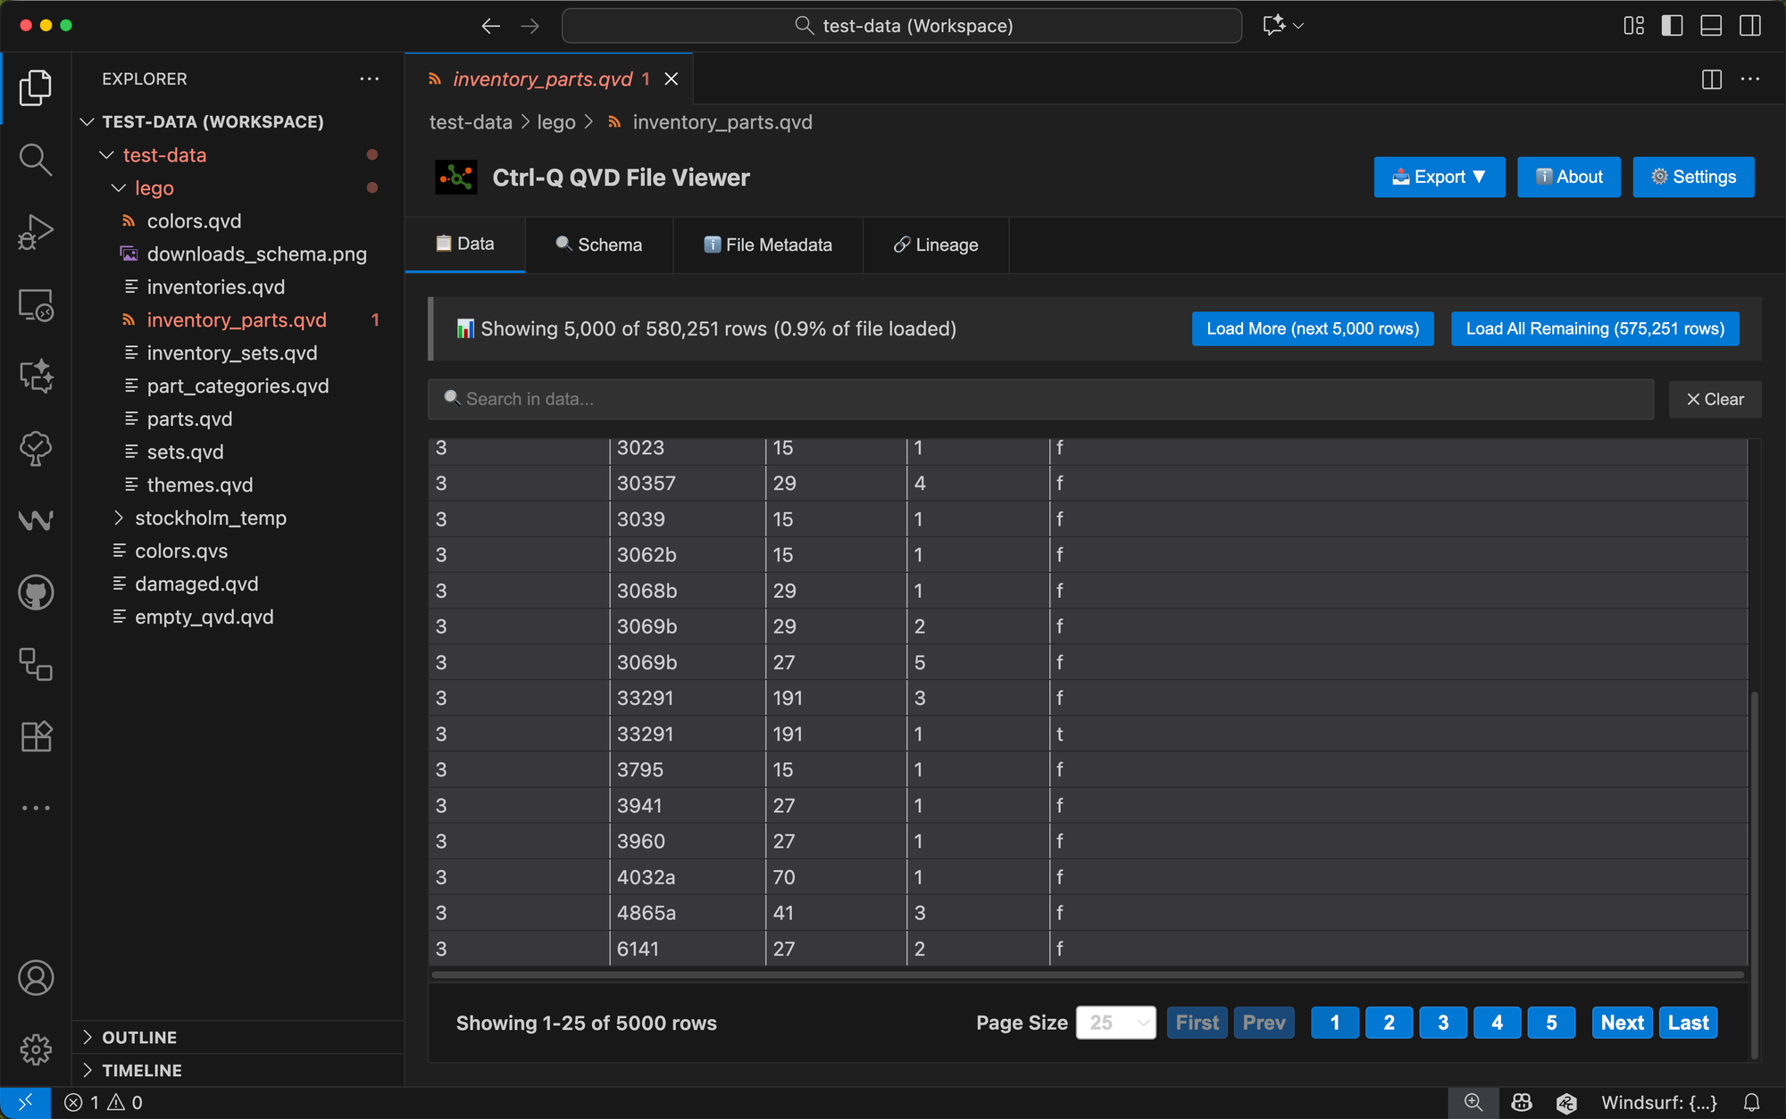Open the GitHub activity bar icon
The height and width of the screenshot is (1119, 1786).
pos(36,593)
